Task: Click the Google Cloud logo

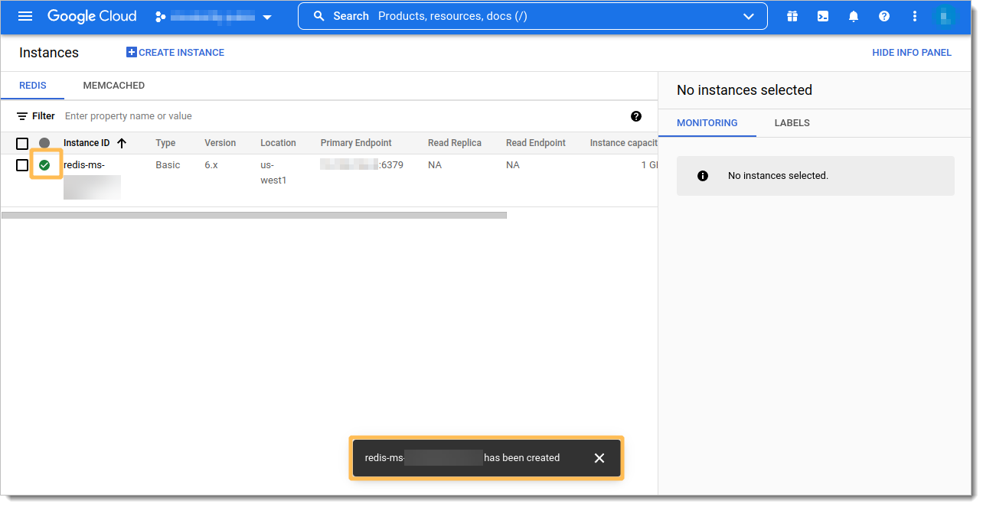Action: (x=92, y=16)
